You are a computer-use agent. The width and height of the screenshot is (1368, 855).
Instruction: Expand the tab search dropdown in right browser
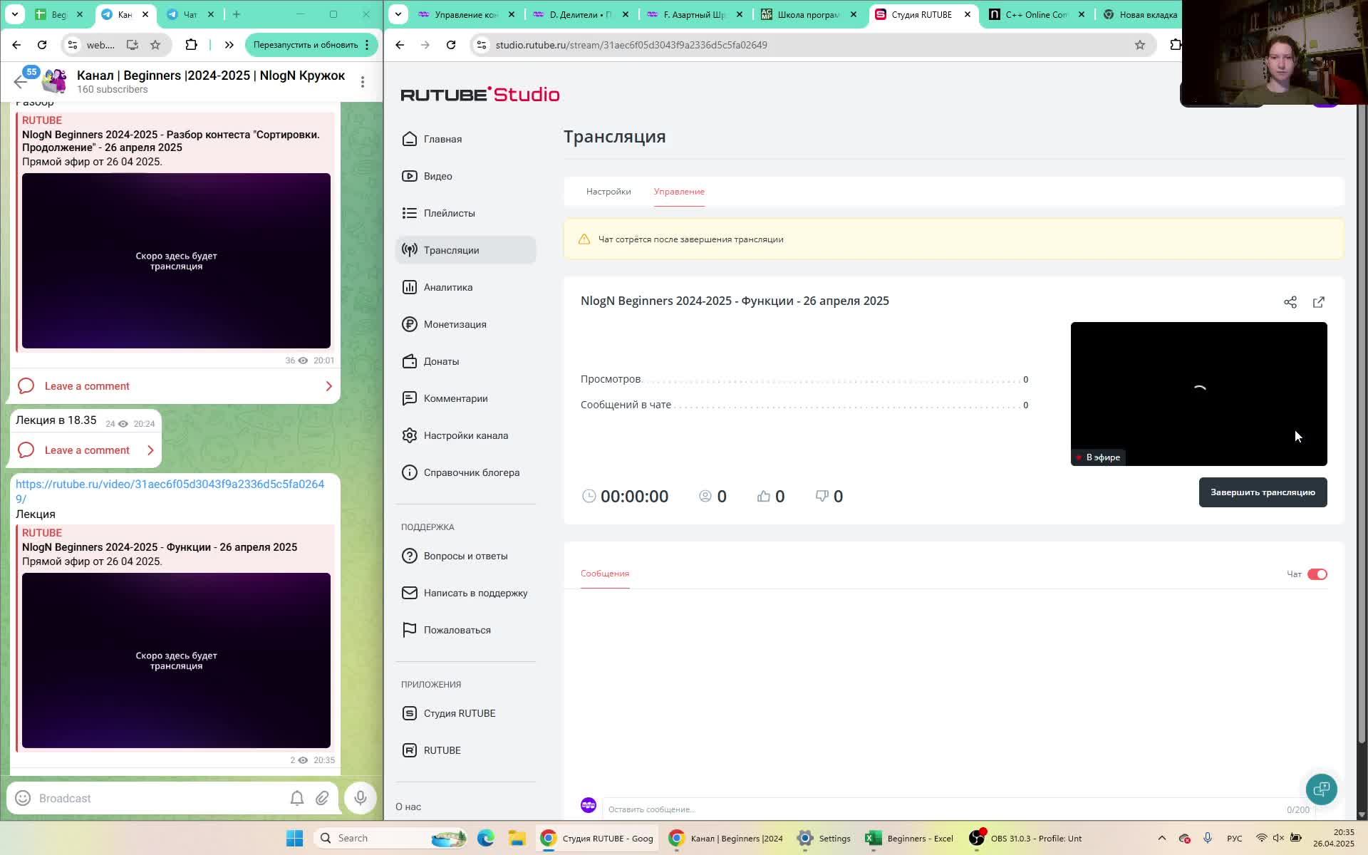(398, 14)
